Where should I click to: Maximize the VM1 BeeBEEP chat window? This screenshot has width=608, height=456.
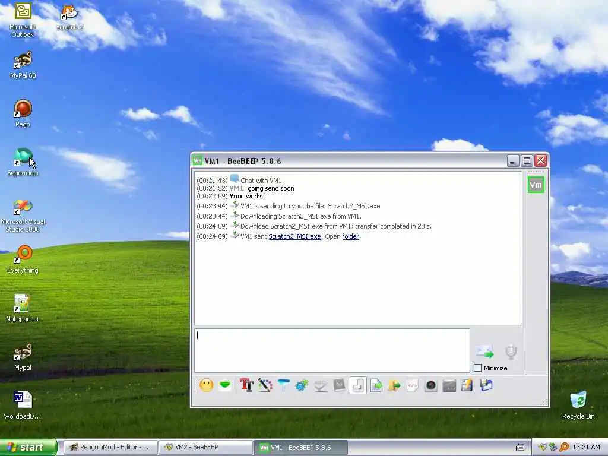pos(527,160)
